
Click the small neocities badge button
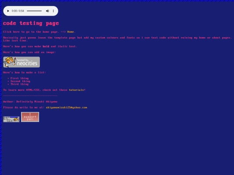[11, 119]
